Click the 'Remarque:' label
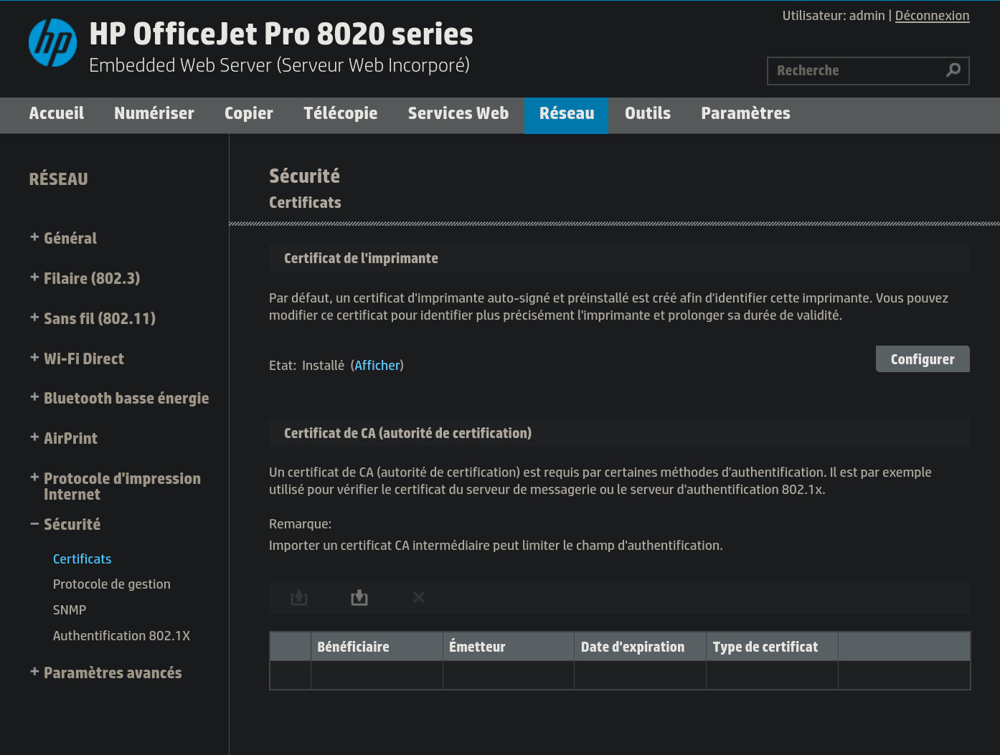Screen dimensions: 1000x755 pyautogui.click(x=301, y=524)
